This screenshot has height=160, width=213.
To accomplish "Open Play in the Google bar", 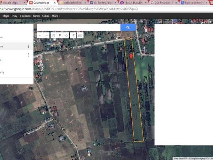I will click(x=14, y=16).
